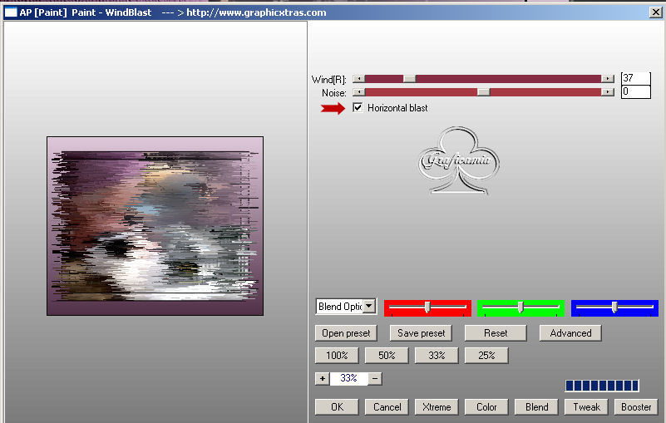666x423 pixels.
Task: Click the Noise value field showing 0
Action: click(635, 91)
